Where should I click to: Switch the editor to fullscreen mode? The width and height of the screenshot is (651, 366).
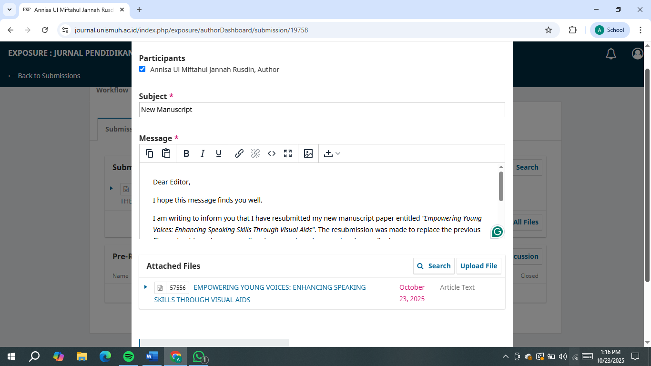(x=288, y=153)
